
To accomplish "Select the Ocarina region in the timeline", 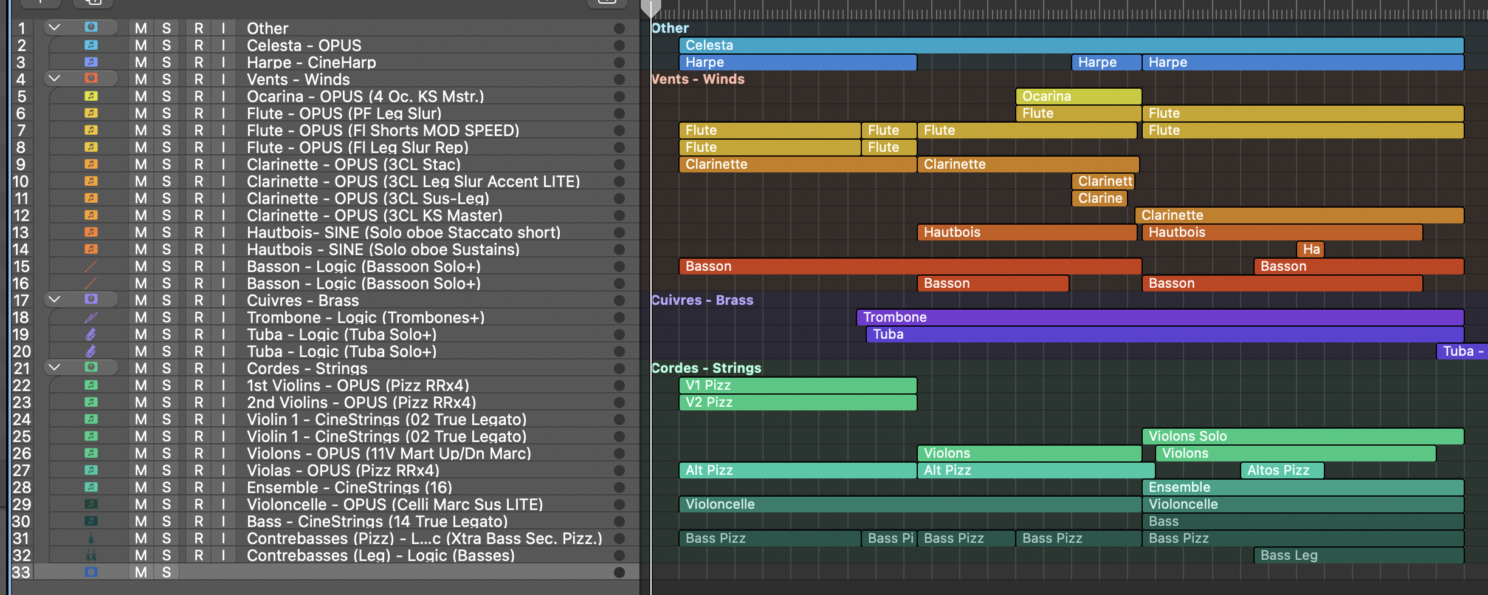I will [1078, 96].
